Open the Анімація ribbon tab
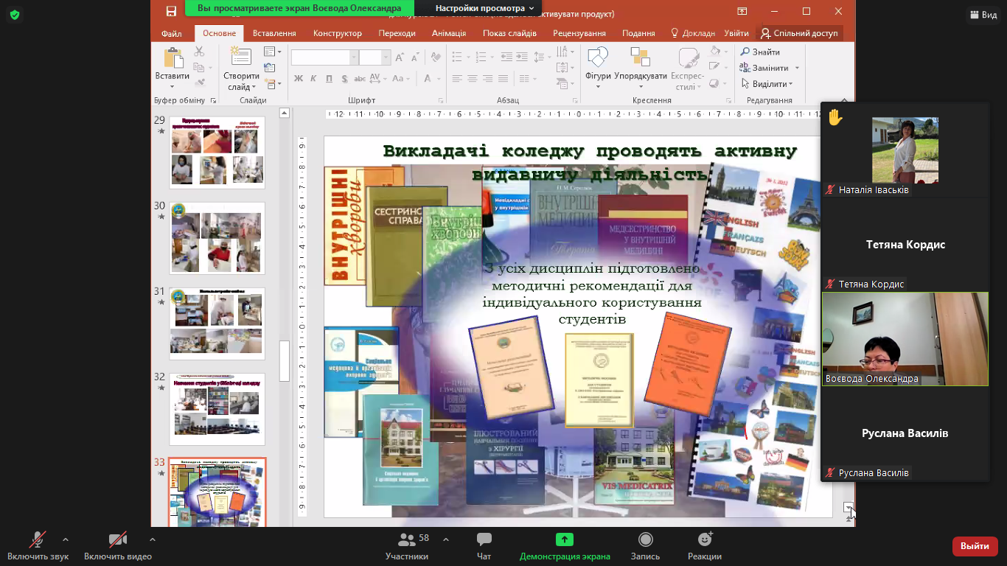This screenshot has height=566, width=1007. (448, 33)
